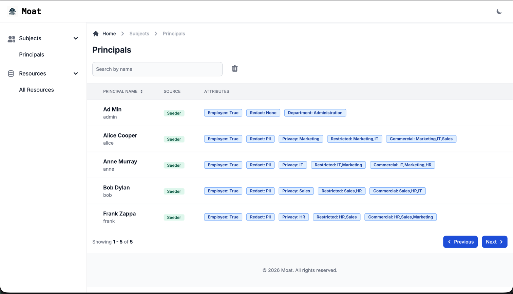The height and width of the screenshot is (294, 513).
Task: Select the Commercial: HR,Sales,Marketing attribute chip
Action: click(x=400, y=217)
